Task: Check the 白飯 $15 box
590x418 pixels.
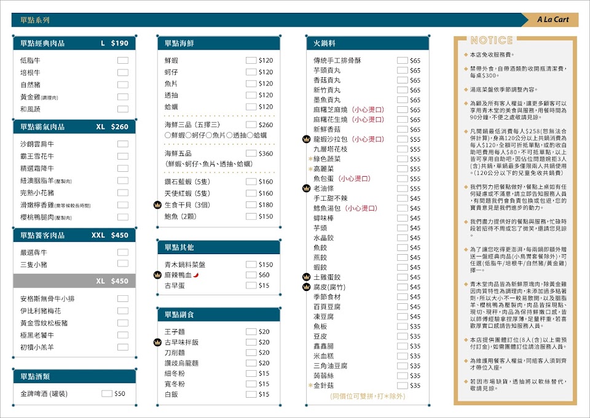Action: pos(251,394)
